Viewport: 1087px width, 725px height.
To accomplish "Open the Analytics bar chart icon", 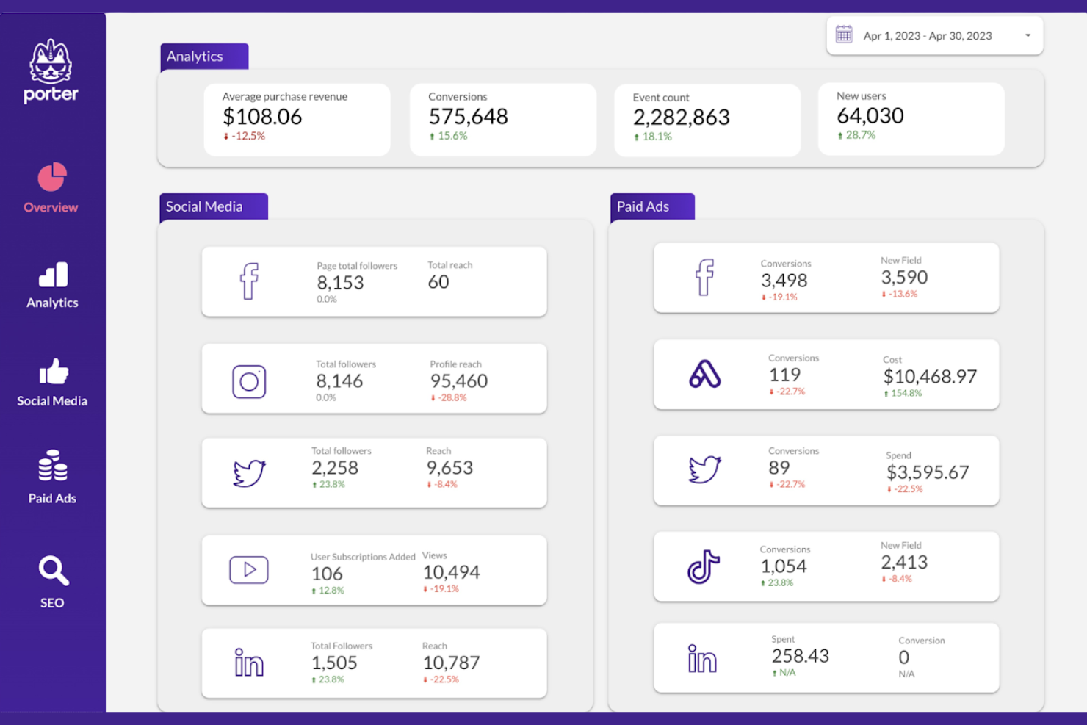I will click(x=51, y=275).
